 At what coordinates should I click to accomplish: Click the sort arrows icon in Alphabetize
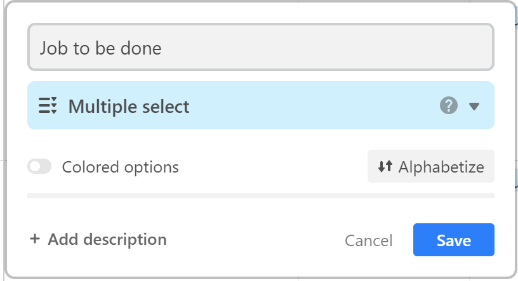click(385, 166)
